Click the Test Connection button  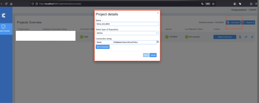102,47
